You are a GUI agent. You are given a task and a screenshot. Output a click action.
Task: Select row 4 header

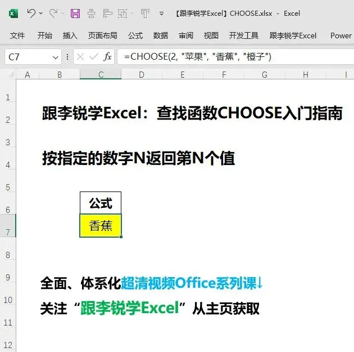point(8,158)
